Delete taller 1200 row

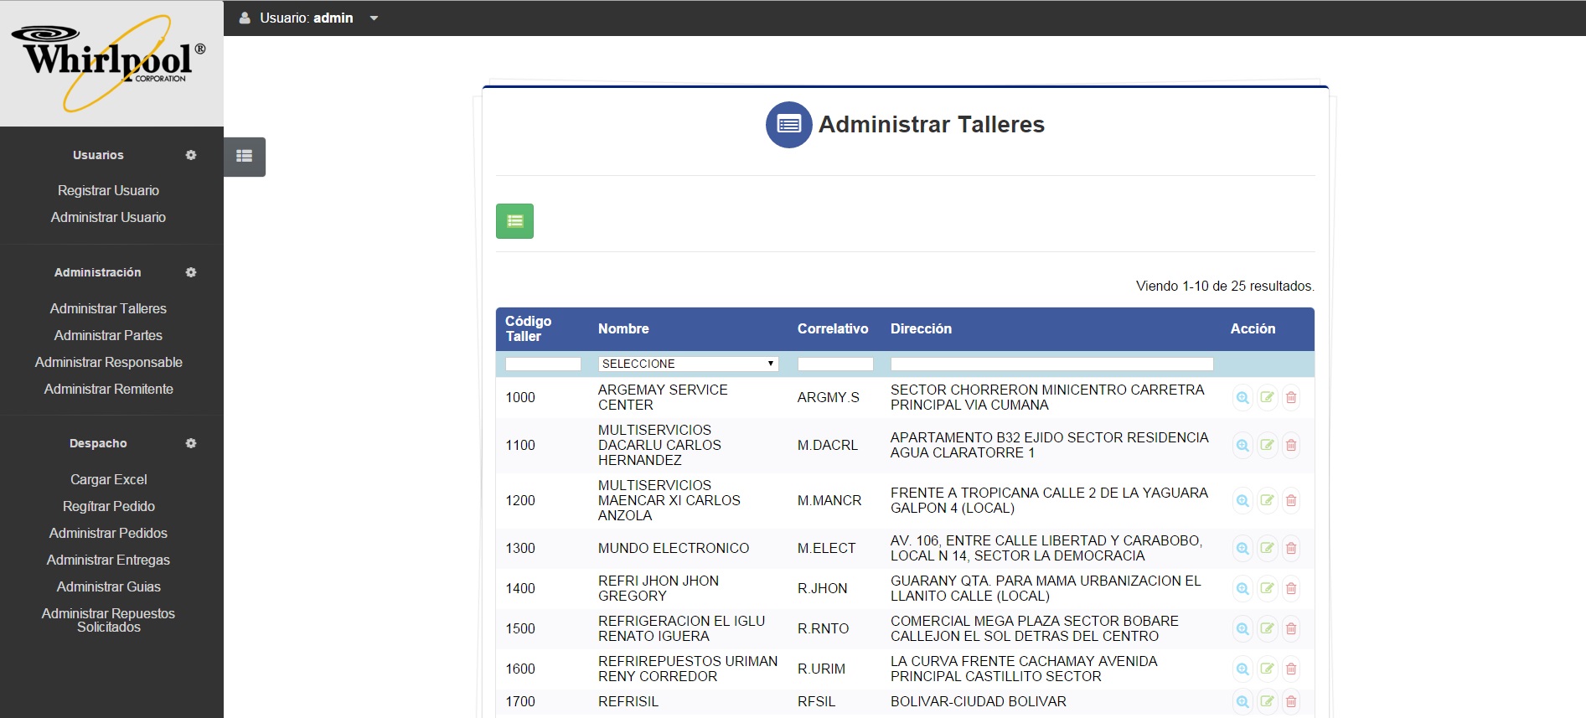(1291, 500)
